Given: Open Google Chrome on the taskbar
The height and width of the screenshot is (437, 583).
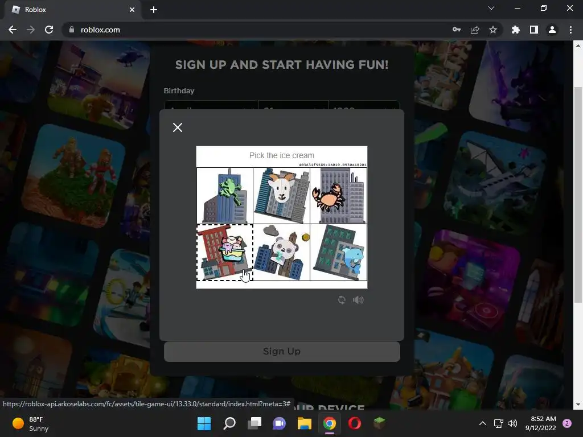Looking at the screenshot, I should click(x=330, y=423).
